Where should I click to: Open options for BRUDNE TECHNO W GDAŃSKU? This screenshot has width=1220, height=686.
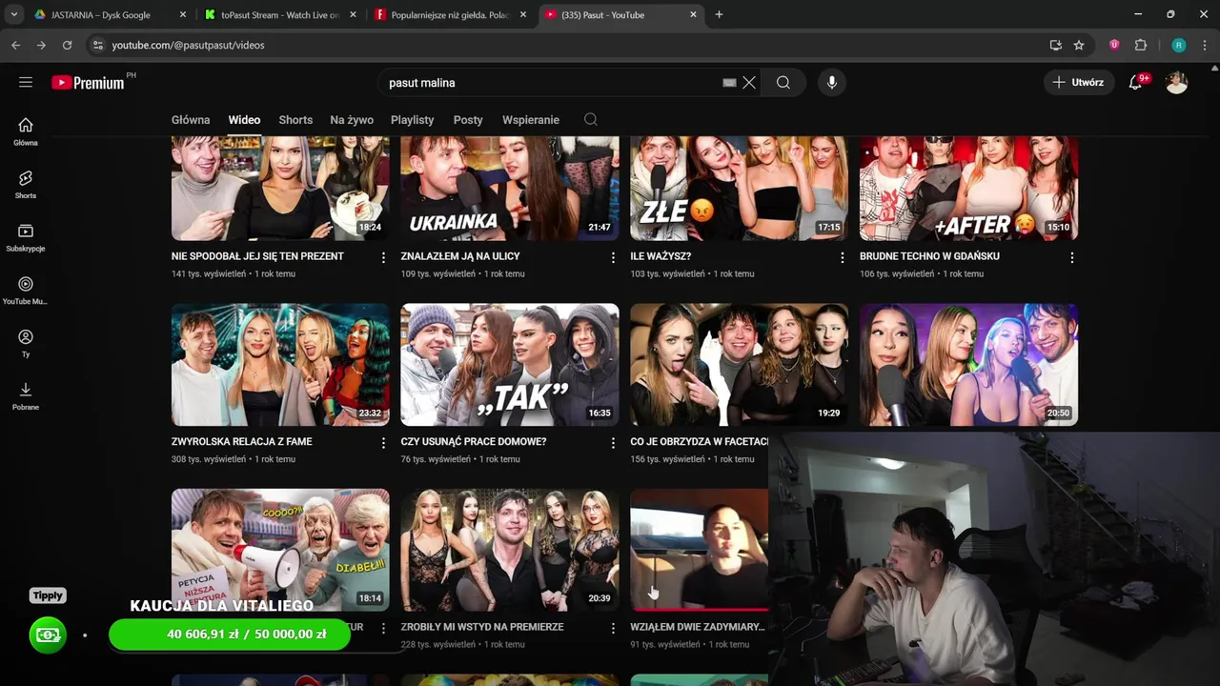tap(1071, 257)
